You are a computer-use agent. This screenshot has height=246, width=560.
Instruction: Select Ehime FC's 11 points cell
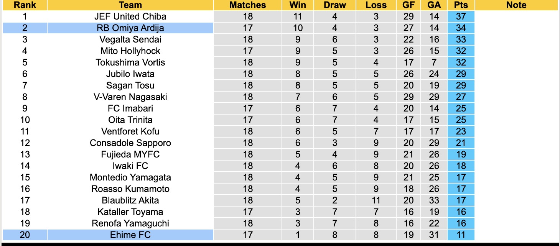[461, 235]
